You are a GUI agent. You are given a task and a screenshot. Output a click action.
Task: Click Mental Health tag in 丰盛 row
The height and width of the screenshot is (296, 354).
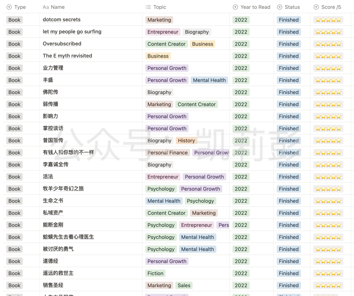(209, 80)
